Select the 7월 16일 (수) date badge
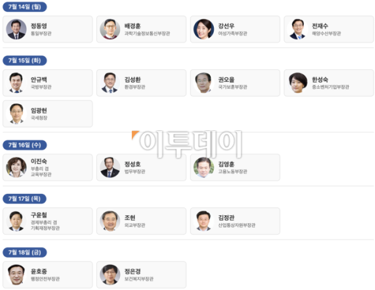This screenshot has width=375, height=290. click(x=24, y=145)
